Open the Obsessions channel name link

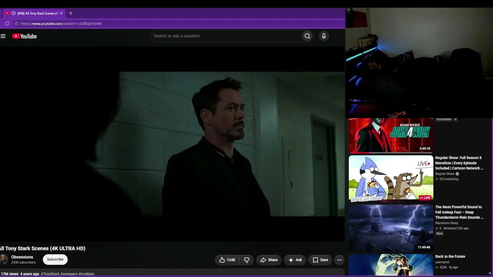[x=22, y=257]
